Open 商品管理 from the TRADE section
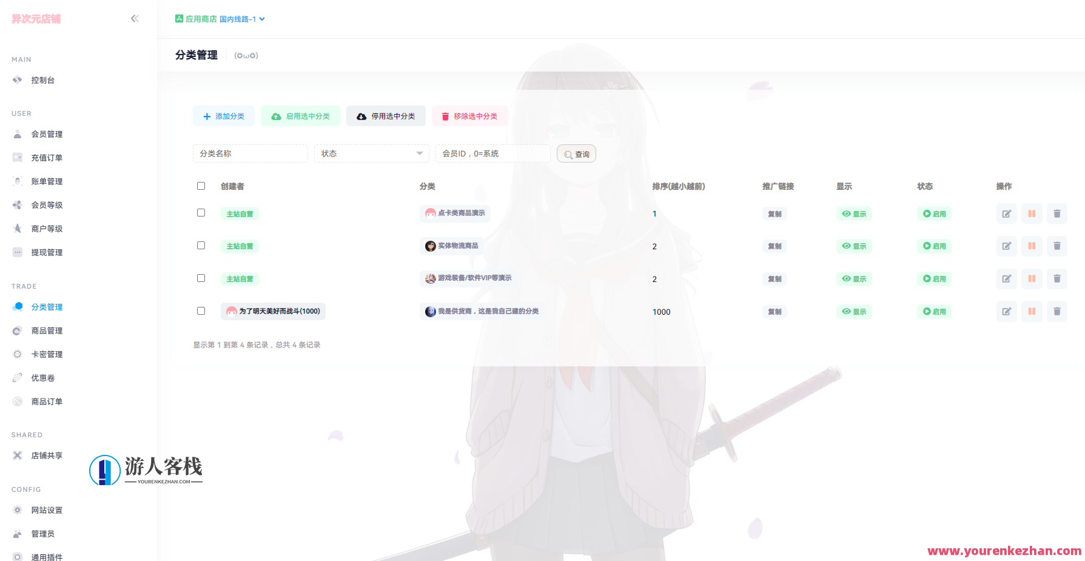 click(x=17, y=331)
